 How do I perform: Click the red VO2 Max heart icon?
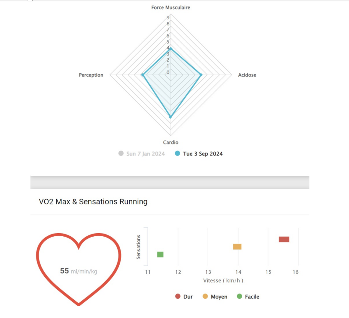tap(79, 269)
